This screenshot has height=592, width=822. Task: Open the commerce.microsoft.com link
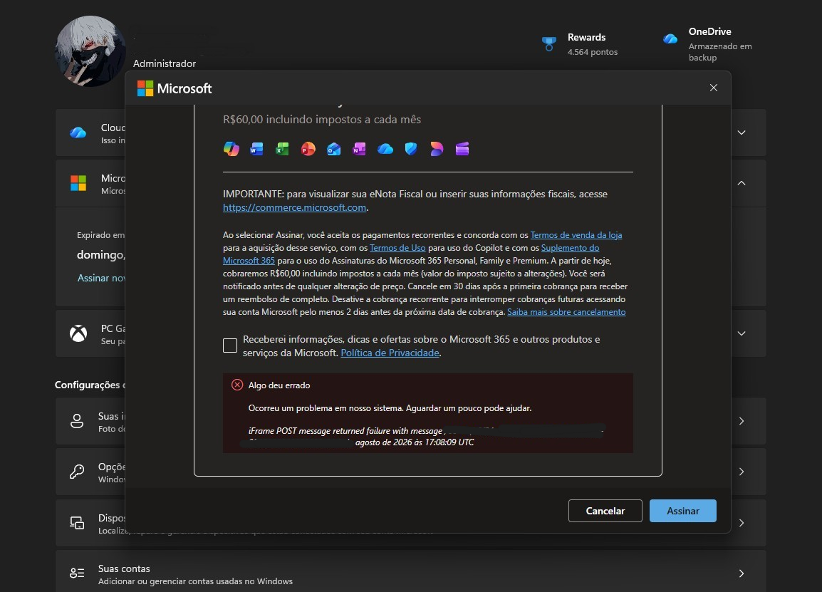(295, 207)
